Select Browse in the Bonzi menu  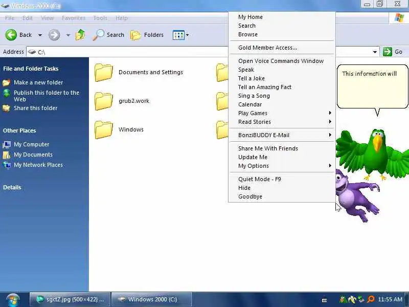tap(248, 34)
